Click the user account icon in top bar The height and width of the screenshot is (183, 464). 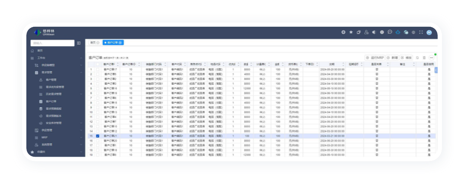(366, 32)
